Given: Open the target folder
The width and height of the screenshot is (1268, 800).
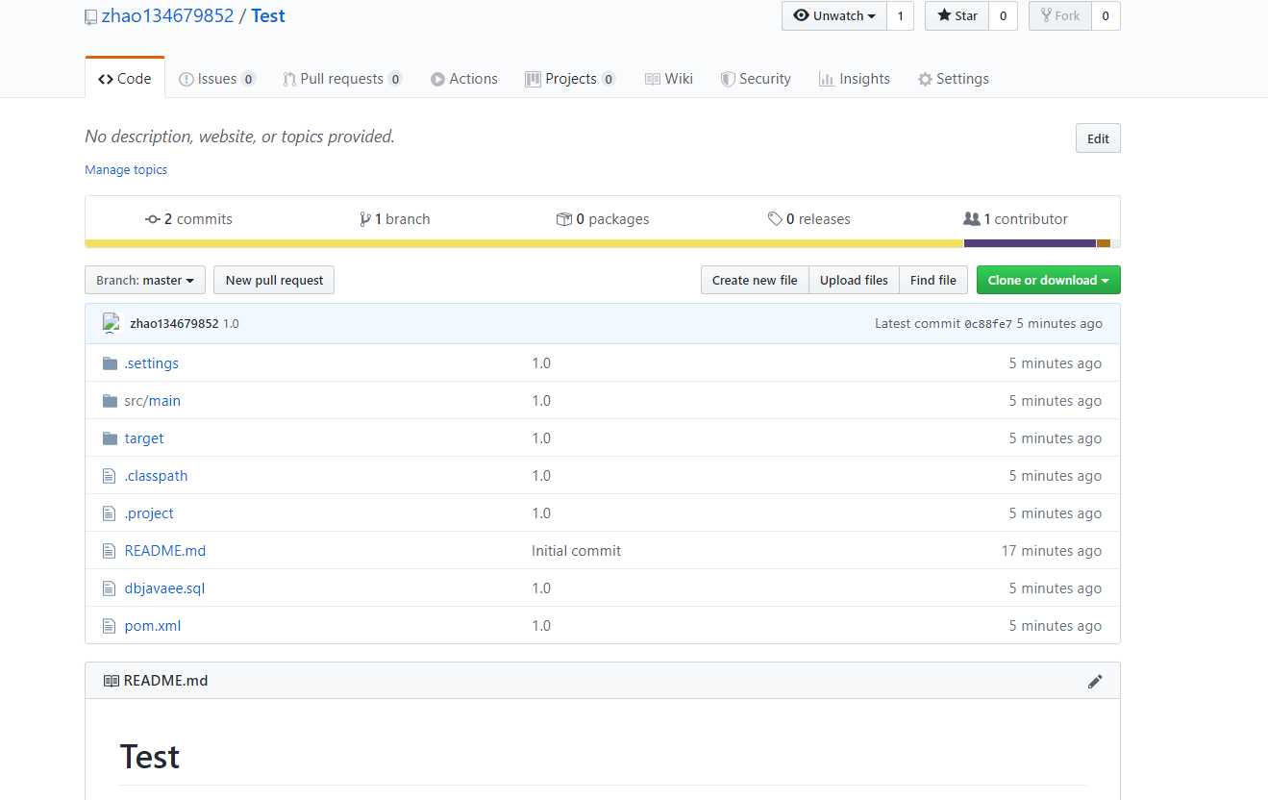Looking at the screenshot, I should pos(144,438).
